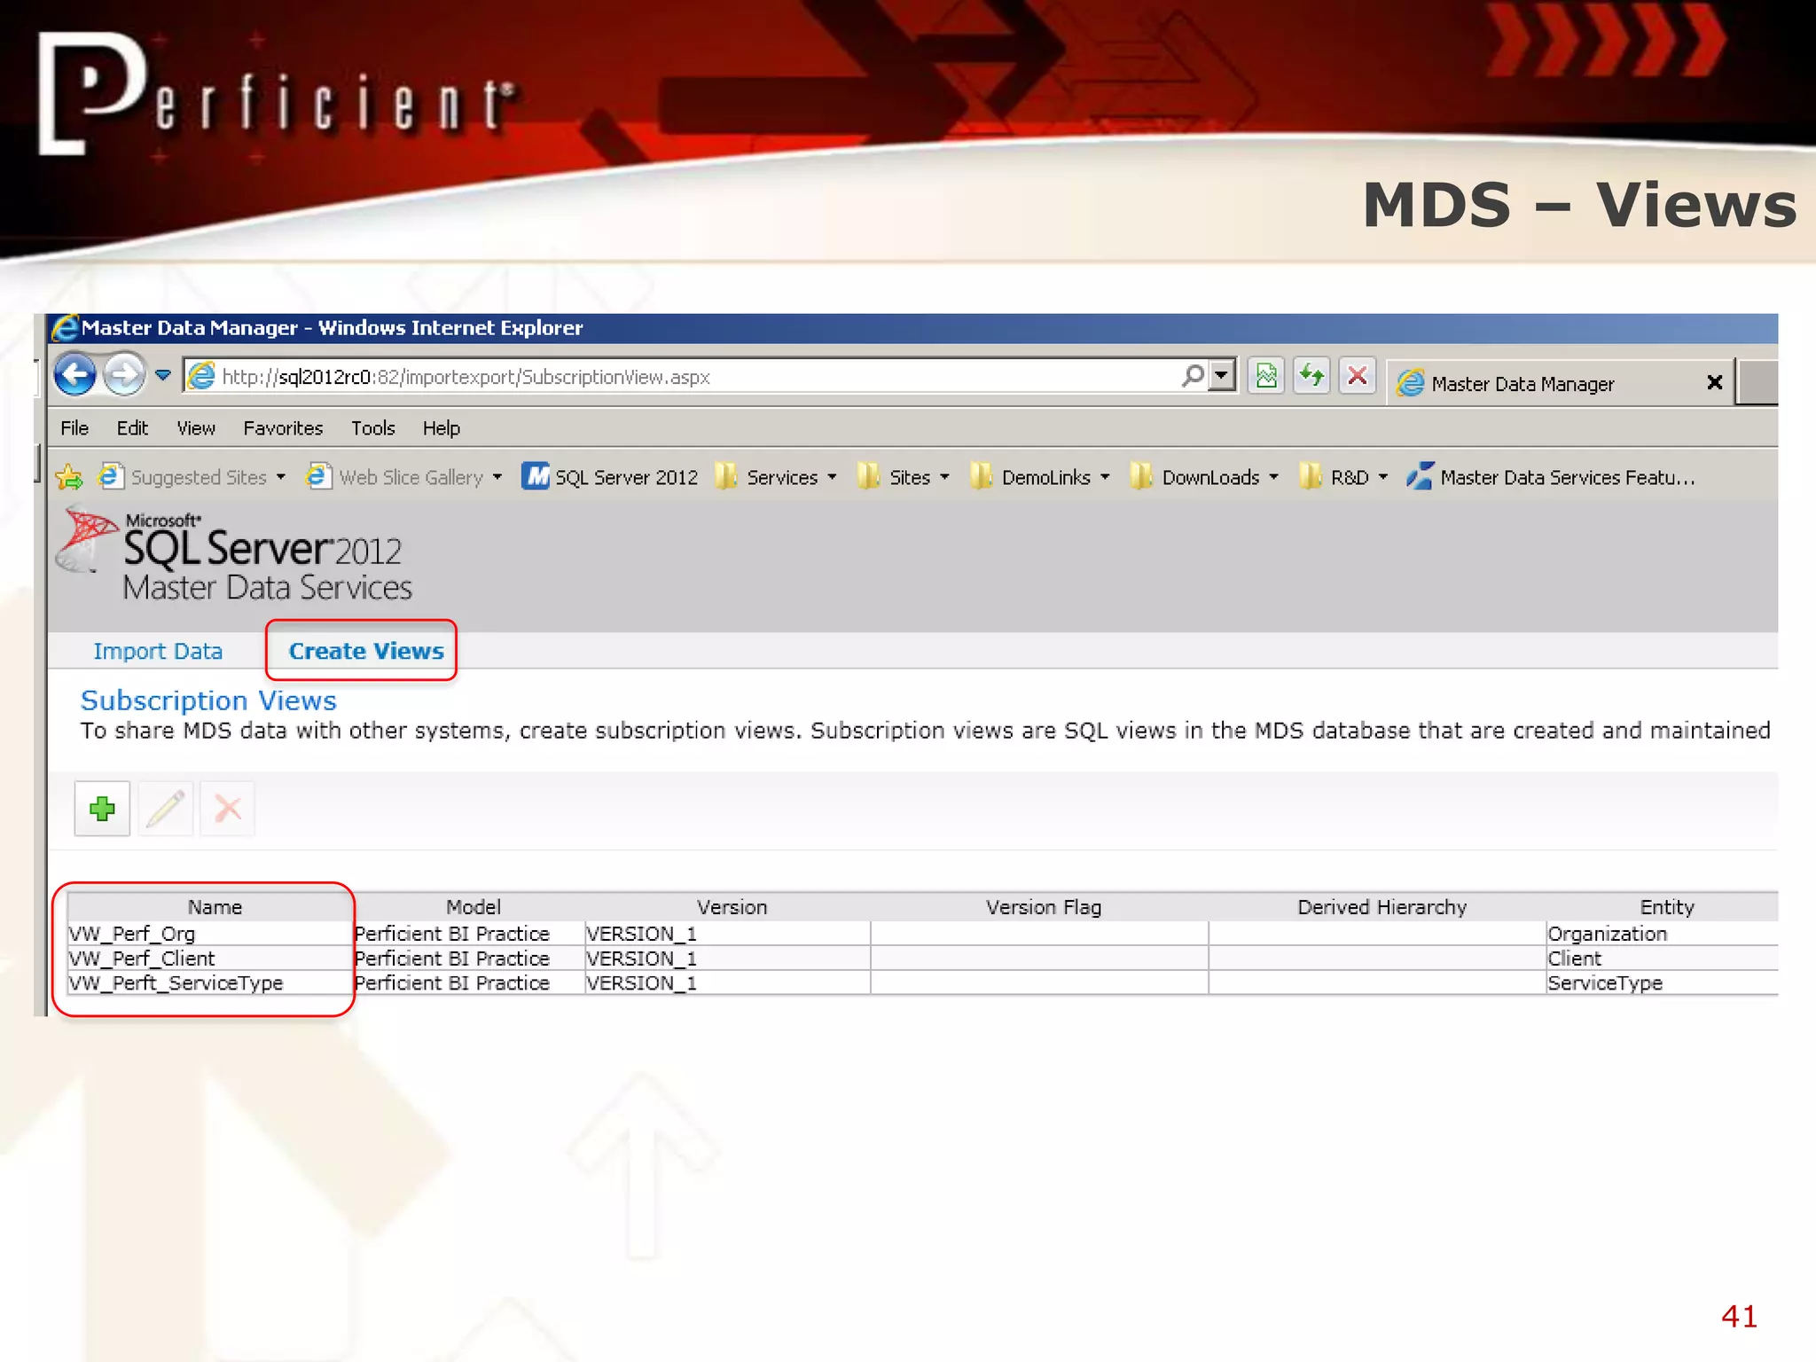1816x1362 pixels.
Task: Click the green plus Add subscription view button
Action: tap(102, 808)
